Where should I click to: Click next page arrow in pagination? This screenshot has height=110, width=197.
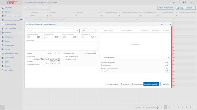pos(194,107)
